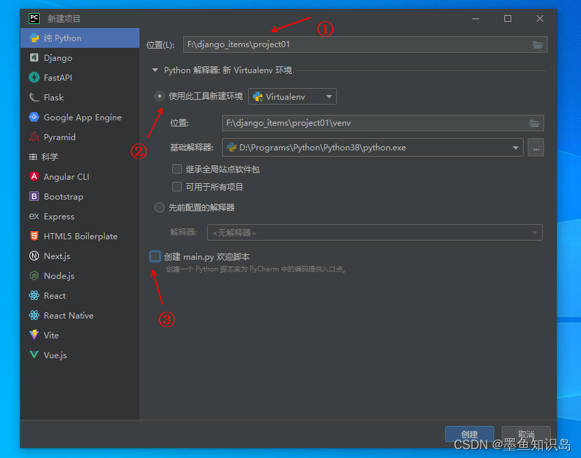Click the Google App Engine icon
581x458 pixels.
[x=34, y=117]
